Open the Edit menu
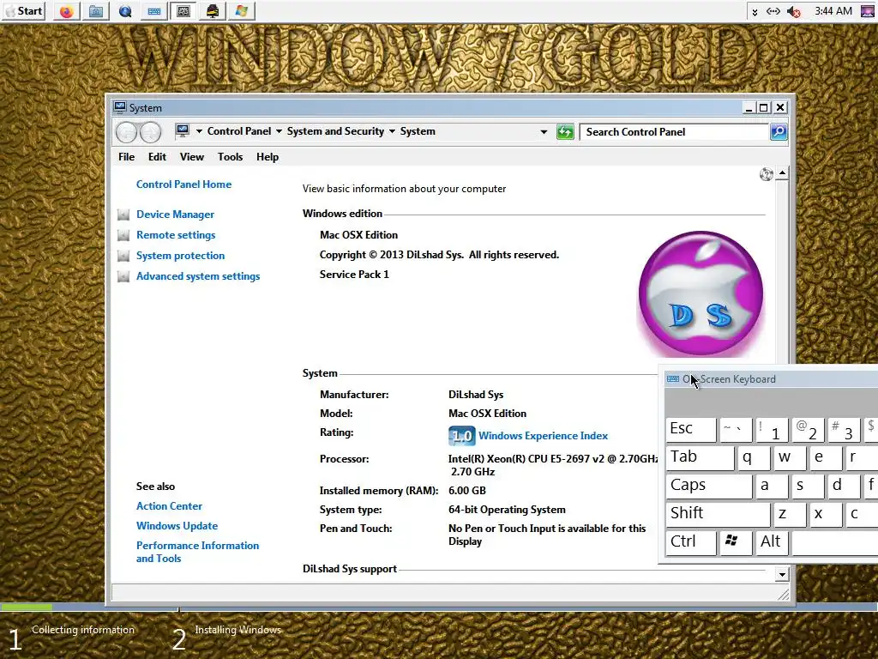Viewport: 878px width, 659px height. pyautogui.click(x=157, y=157)
